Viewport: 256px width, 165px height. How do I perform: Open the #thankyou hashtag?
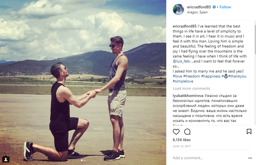(237, 76)
